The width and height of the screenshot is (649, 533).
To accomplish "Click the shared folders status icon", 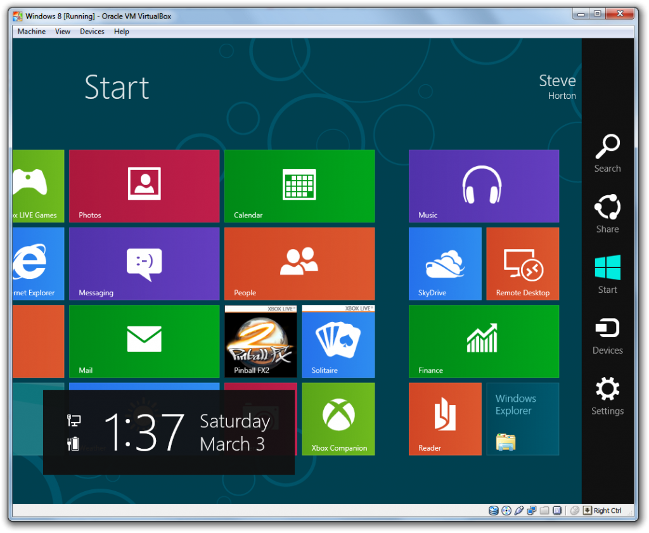I will 544,510.
